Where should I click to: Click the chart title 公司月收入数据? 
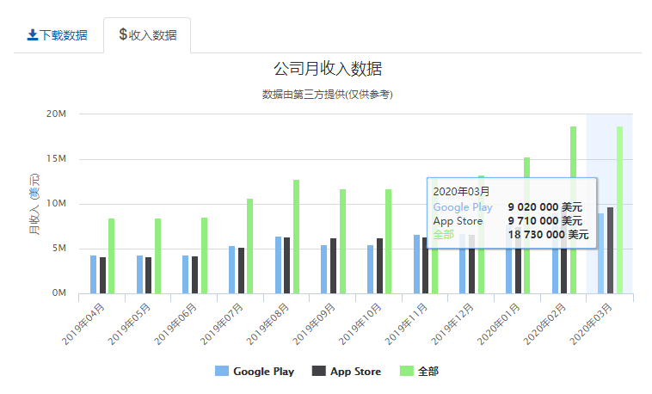pyautogui.click(x=327, y=69)
